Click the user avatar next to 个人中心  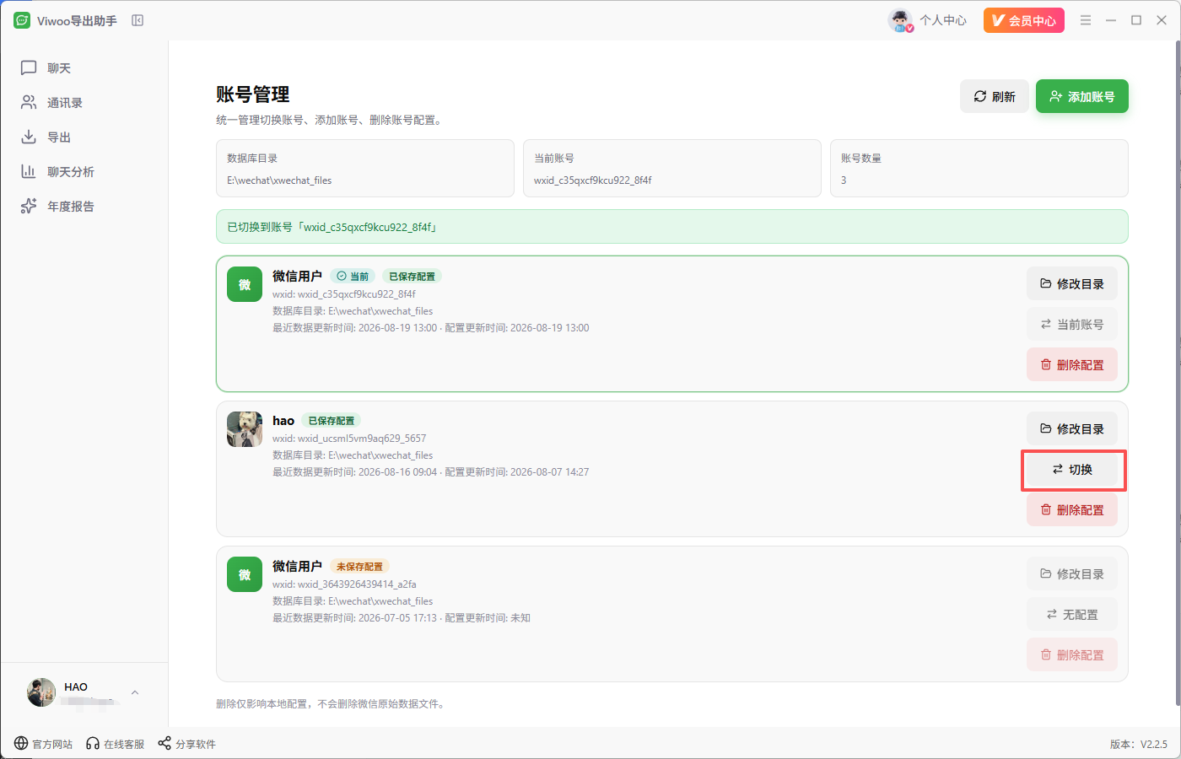point(901,20)
